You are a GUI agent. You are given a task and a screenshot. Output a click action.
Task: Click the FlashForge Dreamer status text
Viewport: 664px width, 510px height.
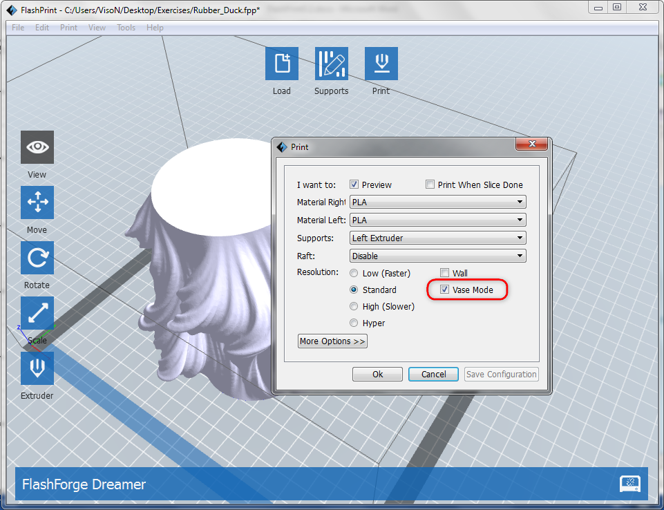click(x=84, y=484)
